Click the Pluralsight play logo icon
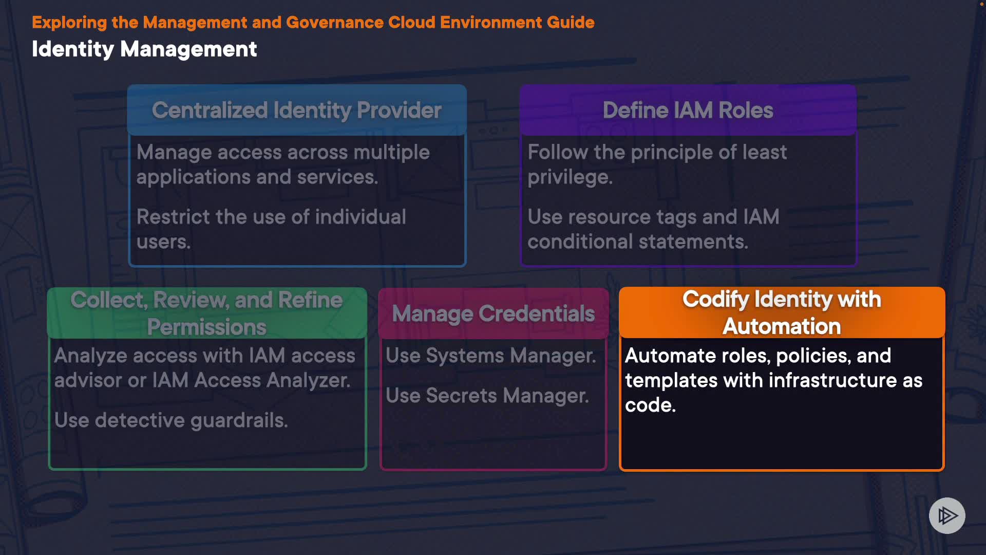The height and width of the screenshot is (555, 986). (x=946, y=515)
